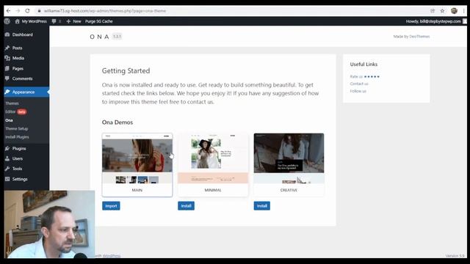Image resolution: width=470 pixels, height=264 pixels.
Task: Reload the page with the refresh icon
Action: pos(27,11)
